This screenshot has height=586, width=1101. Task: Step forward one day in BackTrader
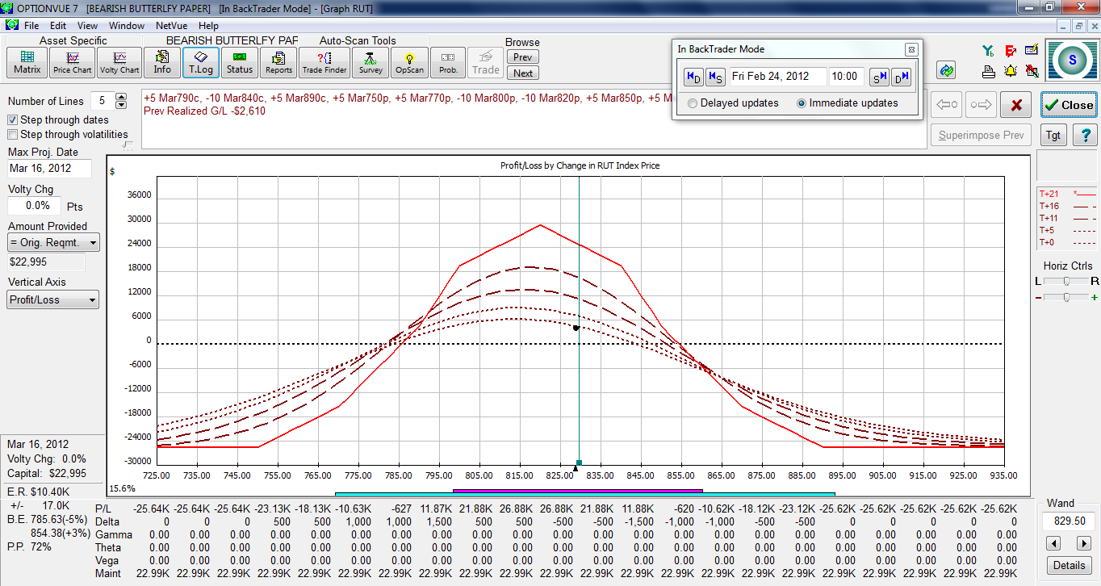[902, 77]
